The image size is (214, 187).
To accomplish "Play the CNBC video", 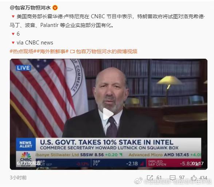I will pyautogui.click(x=108, y=114).
